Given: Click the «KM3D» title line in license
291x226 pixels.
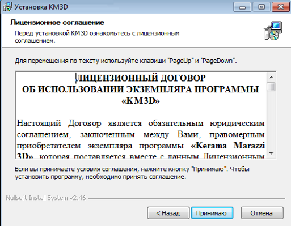Looking at the screenshot, I should click(141, 100).
